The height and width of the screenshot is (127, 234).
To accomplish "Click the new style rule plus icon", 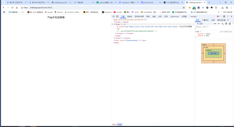I will click(x=222, y=24).
